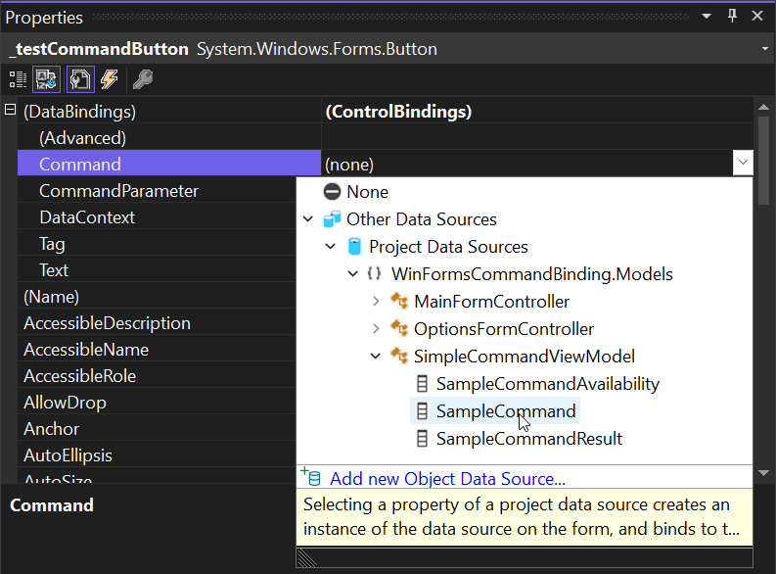Click the namespace braces icon
This screenshot has height=574, width=776.
(x=375, y=273)
